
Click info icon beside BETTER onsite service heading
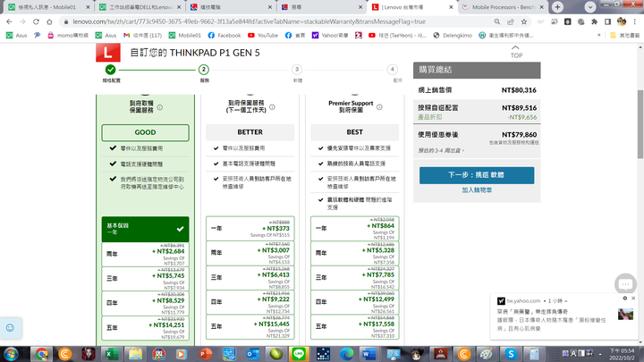coord(272,107)
